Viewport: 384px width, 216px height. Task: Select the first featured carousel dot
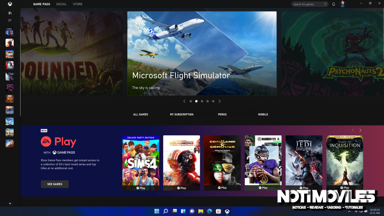[x=190, y=101]
